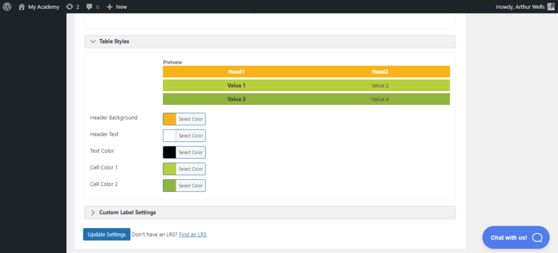Click Arthur Wells avatar picture

[551, 7]
